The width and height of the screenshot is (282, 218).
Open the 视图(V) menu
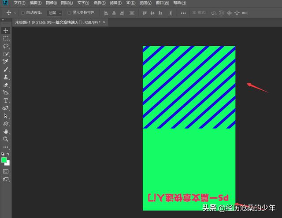coord(145,3)
